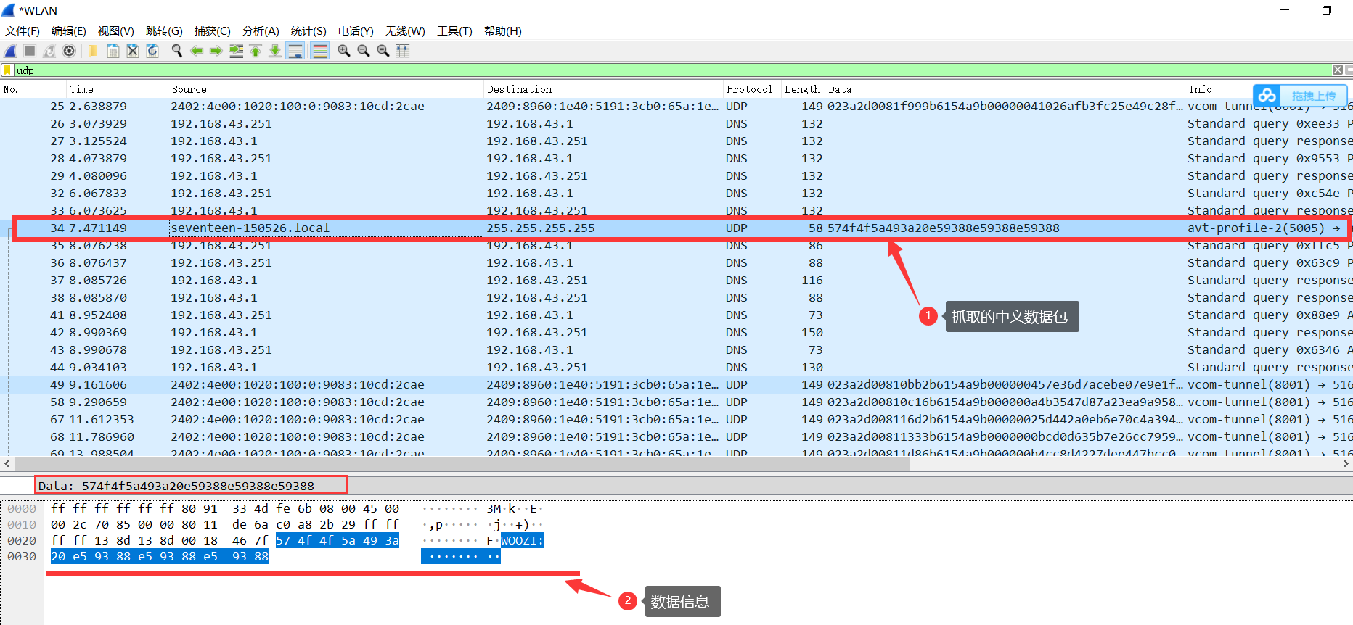Jump to the last packet
This screenshot has height=625, width=1353.
click(275, 51)
